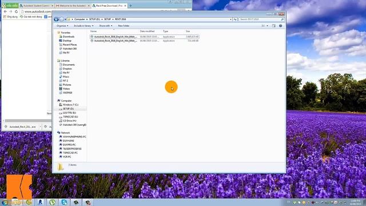
Task: Open the Organize menu
Action: point(62,26)
